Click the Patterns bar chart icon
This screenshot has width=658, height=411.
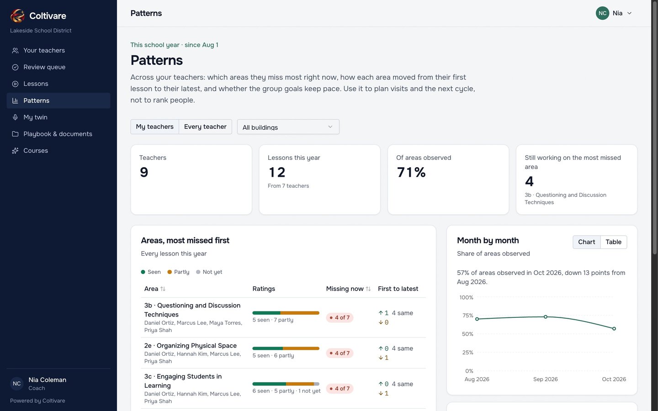tap(15, 100)
